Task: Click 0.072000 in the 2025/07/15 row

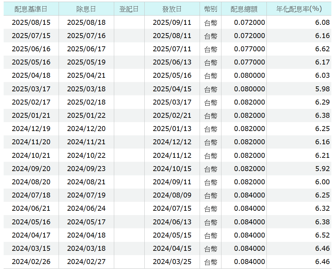Action: (250, 36)
